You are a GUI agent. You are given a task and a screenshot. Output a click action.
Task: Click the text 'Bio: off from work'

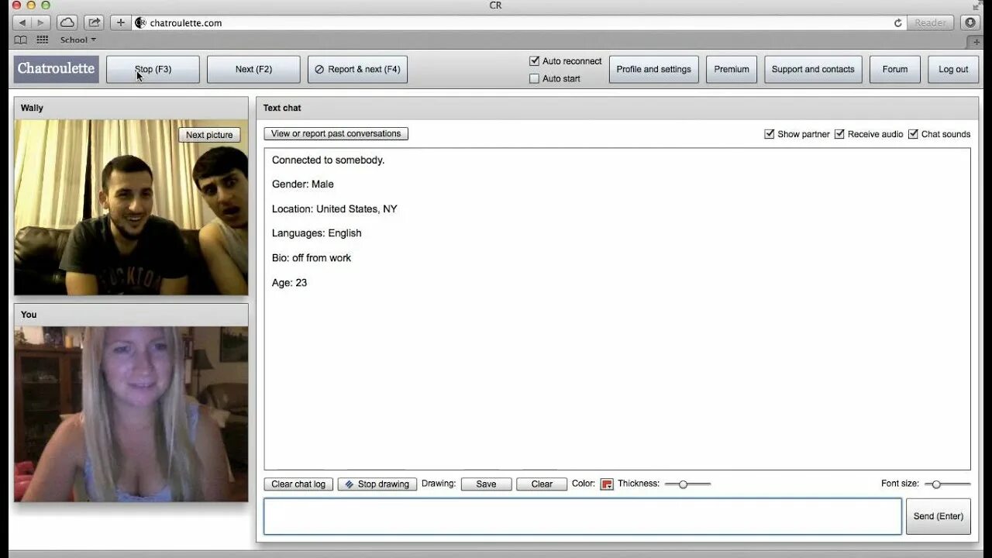312,257
